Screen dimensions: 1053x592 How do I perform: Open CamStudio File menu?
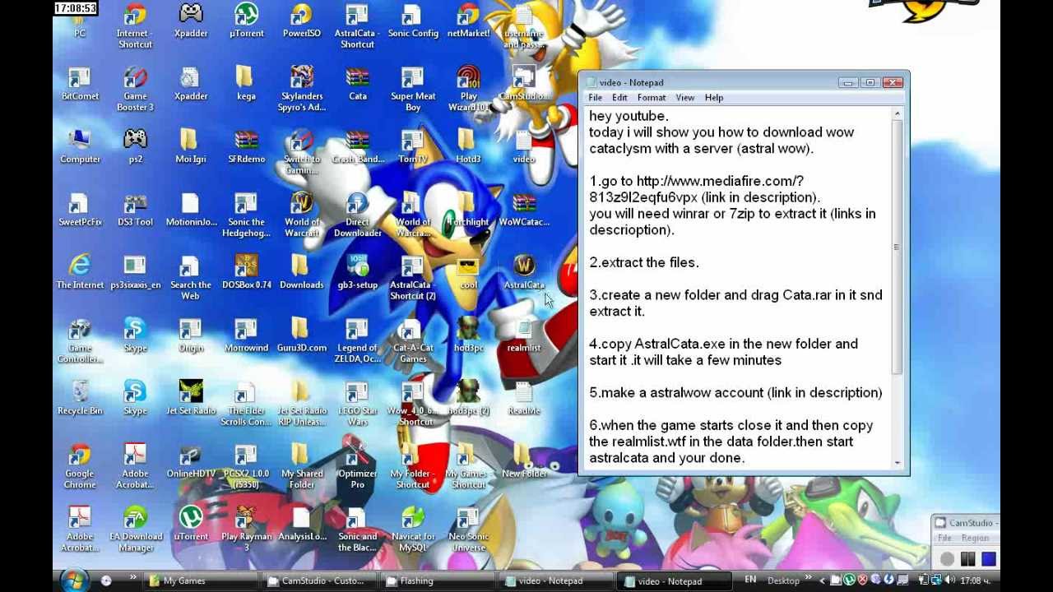pos(944,538)
